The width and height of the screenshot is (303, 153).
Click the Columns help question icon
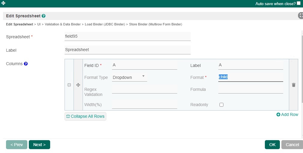pyautogui.click(x=26, y=64)
